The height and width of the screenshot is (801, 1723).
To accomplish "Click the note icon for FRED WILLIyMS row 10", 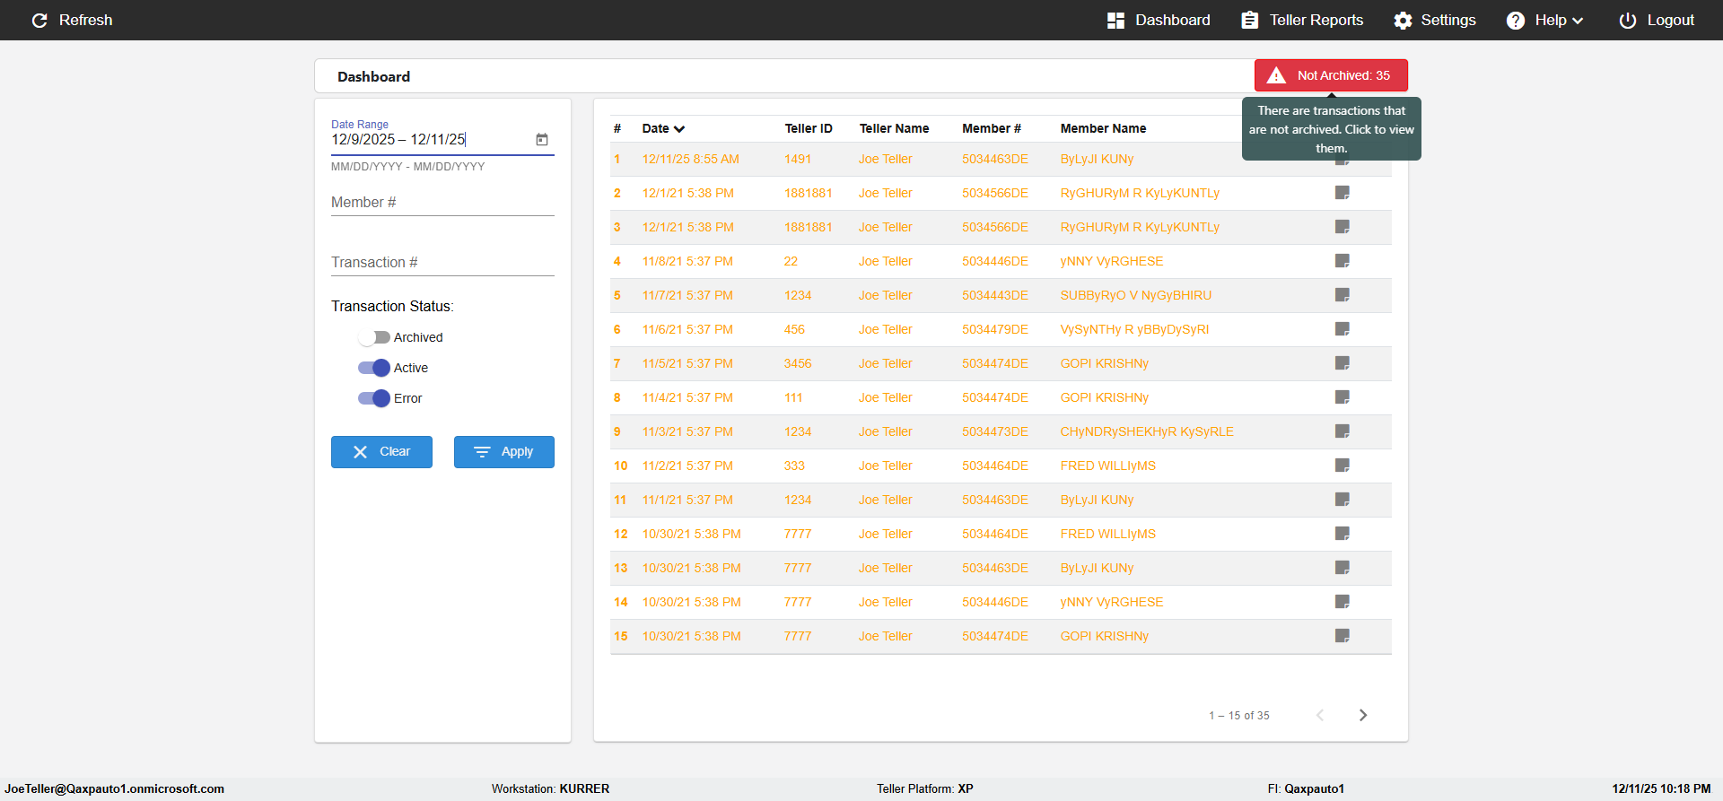I will (x=1342, y=466).
